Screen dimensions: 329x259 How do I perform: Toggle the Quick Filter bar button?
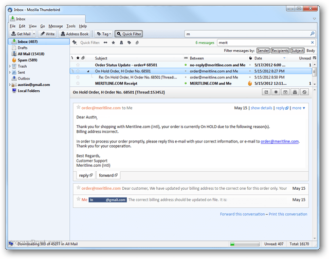point(129,34)
